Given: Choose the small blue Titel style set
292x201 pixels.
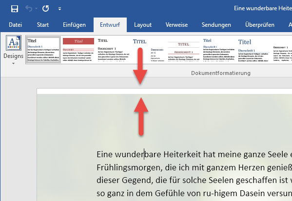Looking at the screenshot, I should click(x=218, y=50).
